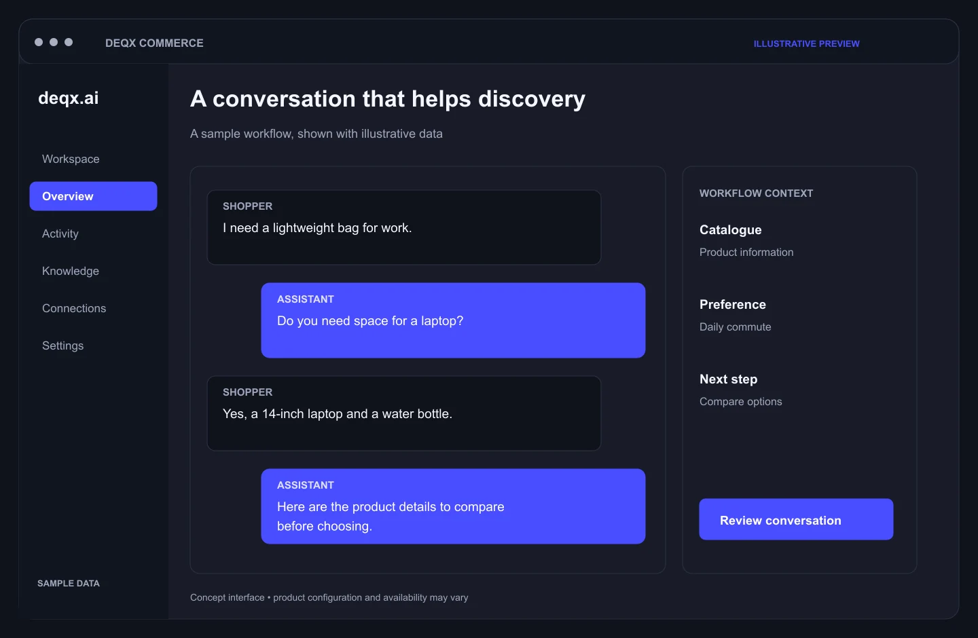Select the Overview sidebar item

pos(93,196)
